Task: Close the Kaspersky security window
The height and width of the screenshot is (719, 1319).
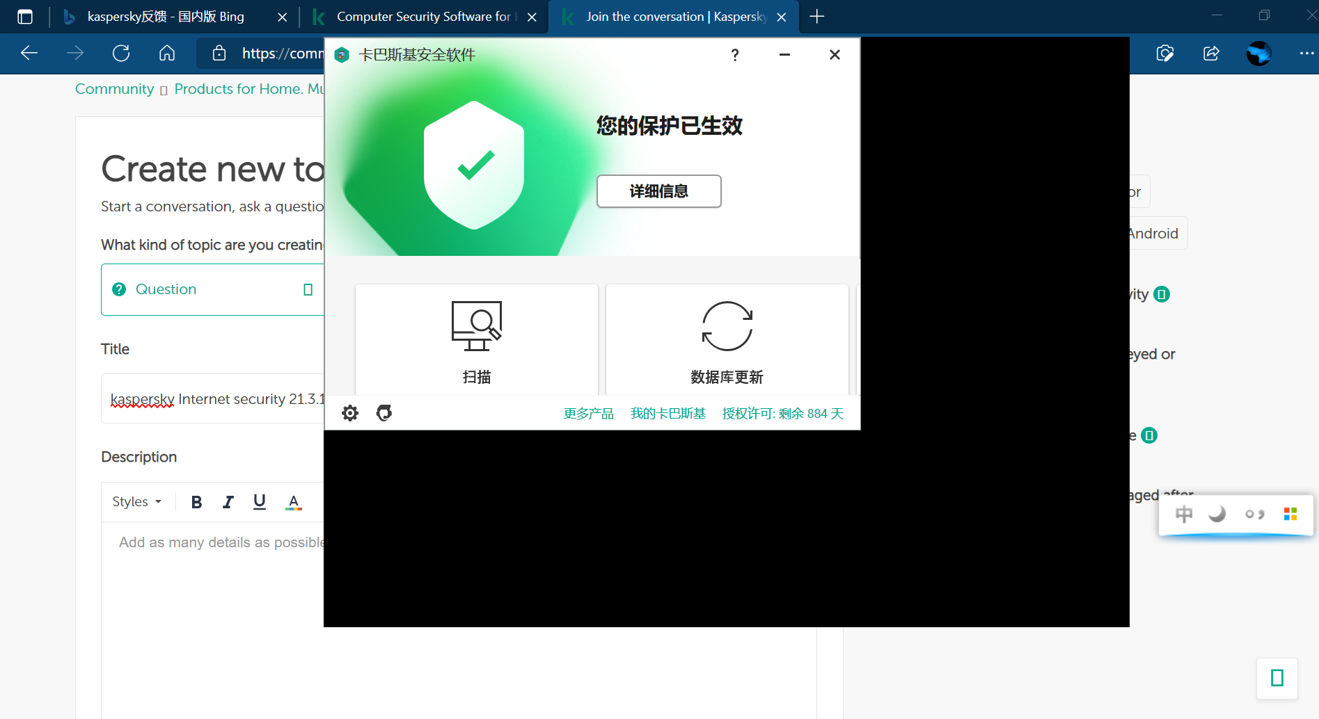Action: (835, 55)
